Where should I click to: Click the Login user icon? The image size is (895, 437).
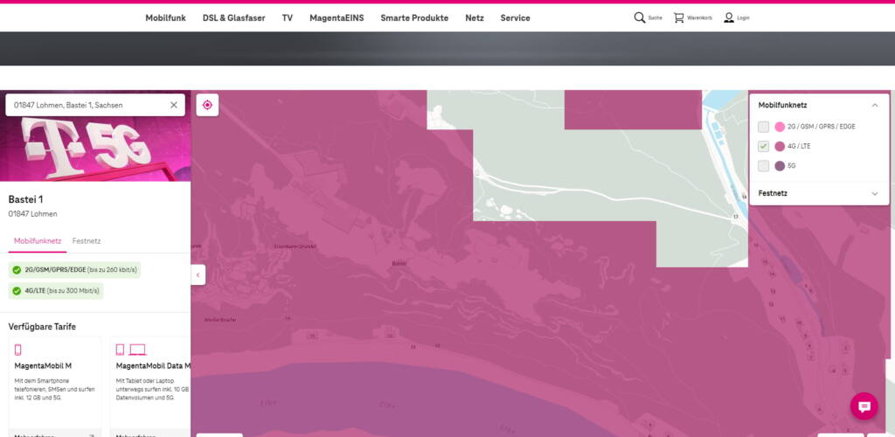729,17
